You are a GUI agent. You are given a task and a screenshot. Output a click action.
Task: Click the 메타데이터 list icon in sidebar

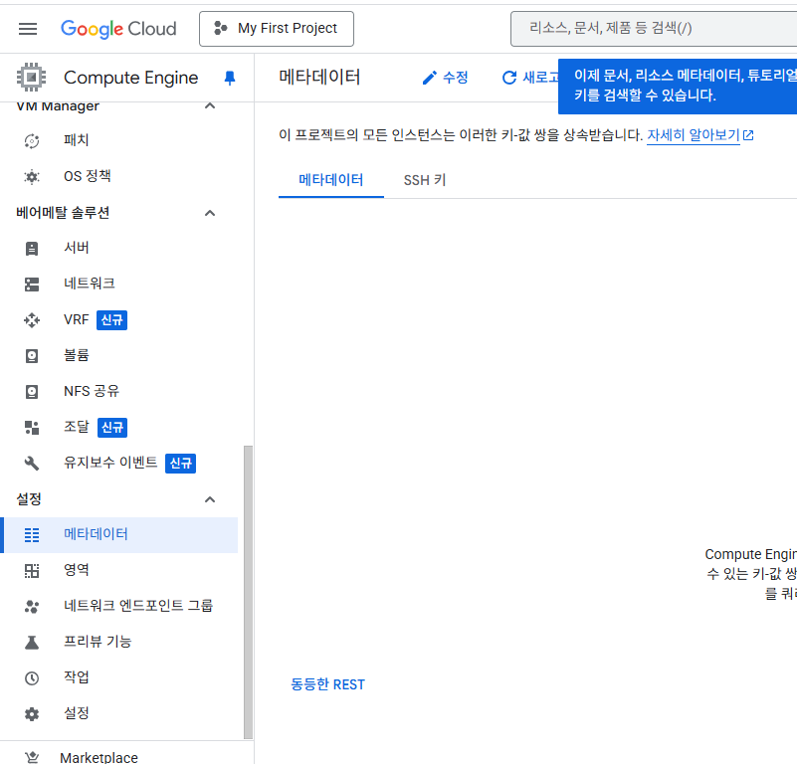(32, 535)
